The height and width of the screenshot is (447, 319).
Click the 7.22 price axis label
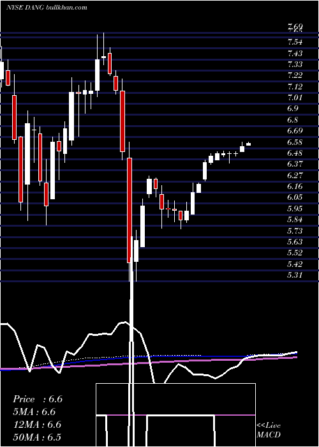[x=295, y=75]
